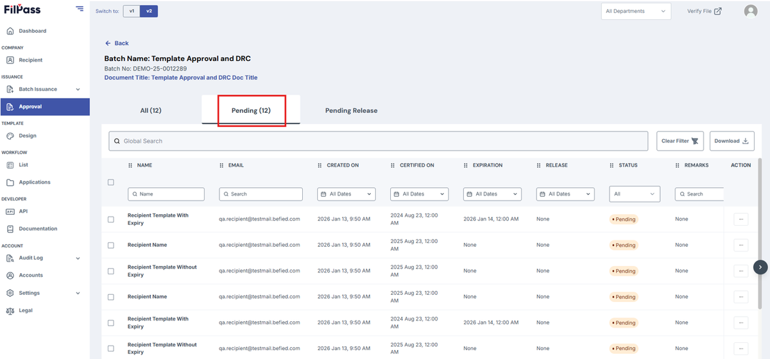Click the Expiration column drag handle
Image resolution: width=770 pixels, height=359 pixels.
coord(466,165)
